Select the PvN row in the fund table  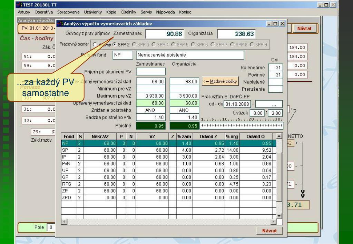click(x=169, y=163)
